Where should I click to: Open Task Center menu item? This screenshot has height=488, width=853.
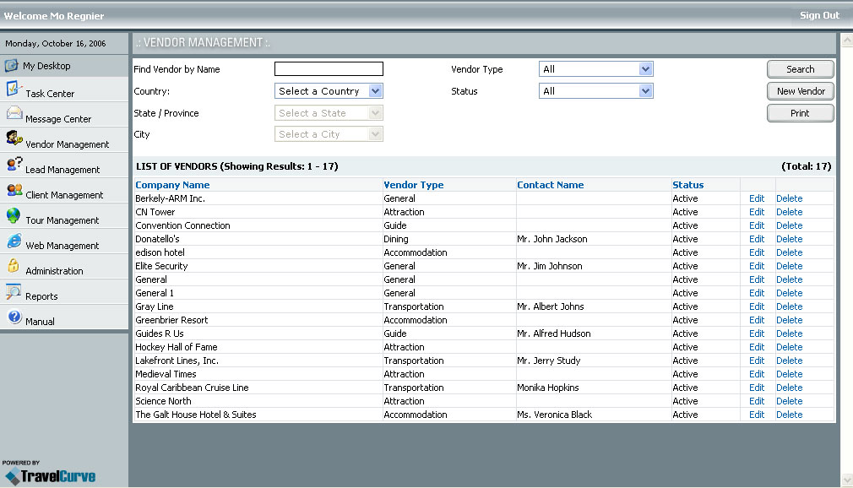click(50, 94)
